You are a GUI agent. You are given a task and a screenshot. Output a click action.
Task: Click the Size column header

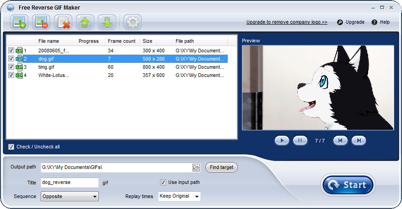[156, 41]
